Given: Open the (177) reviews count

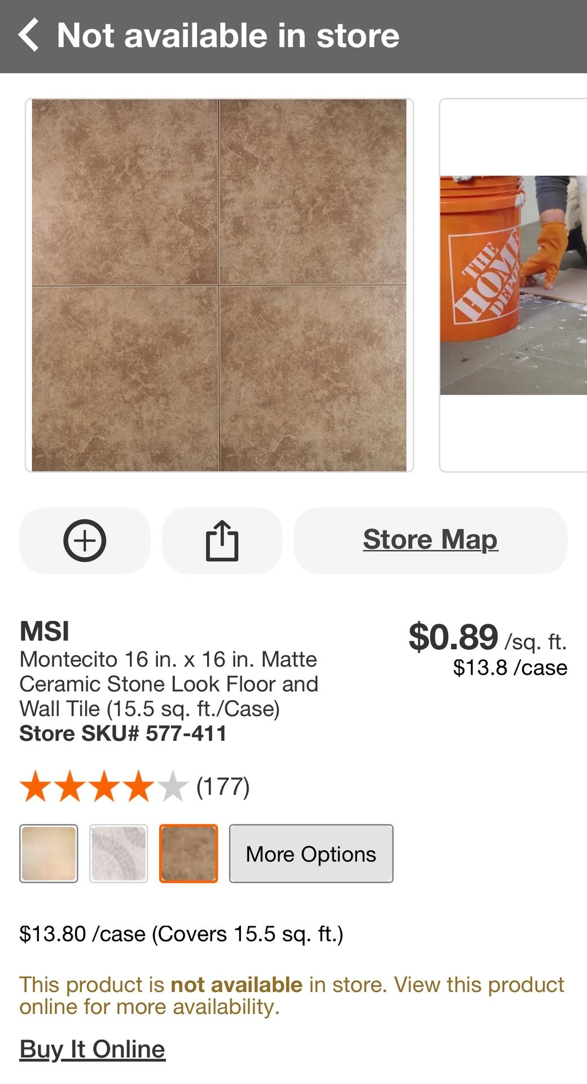Looking at the screenshot, I should tap(223, 786).
